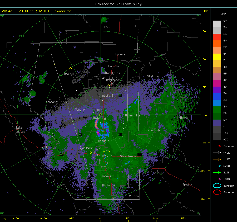Click the red 60-65 dBZ swatch

pyautogui.click(x=217, y=37)
